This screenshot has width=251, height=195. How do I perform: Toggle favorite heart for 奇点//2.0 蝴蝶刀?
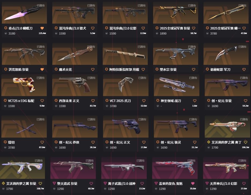(42, 28)
